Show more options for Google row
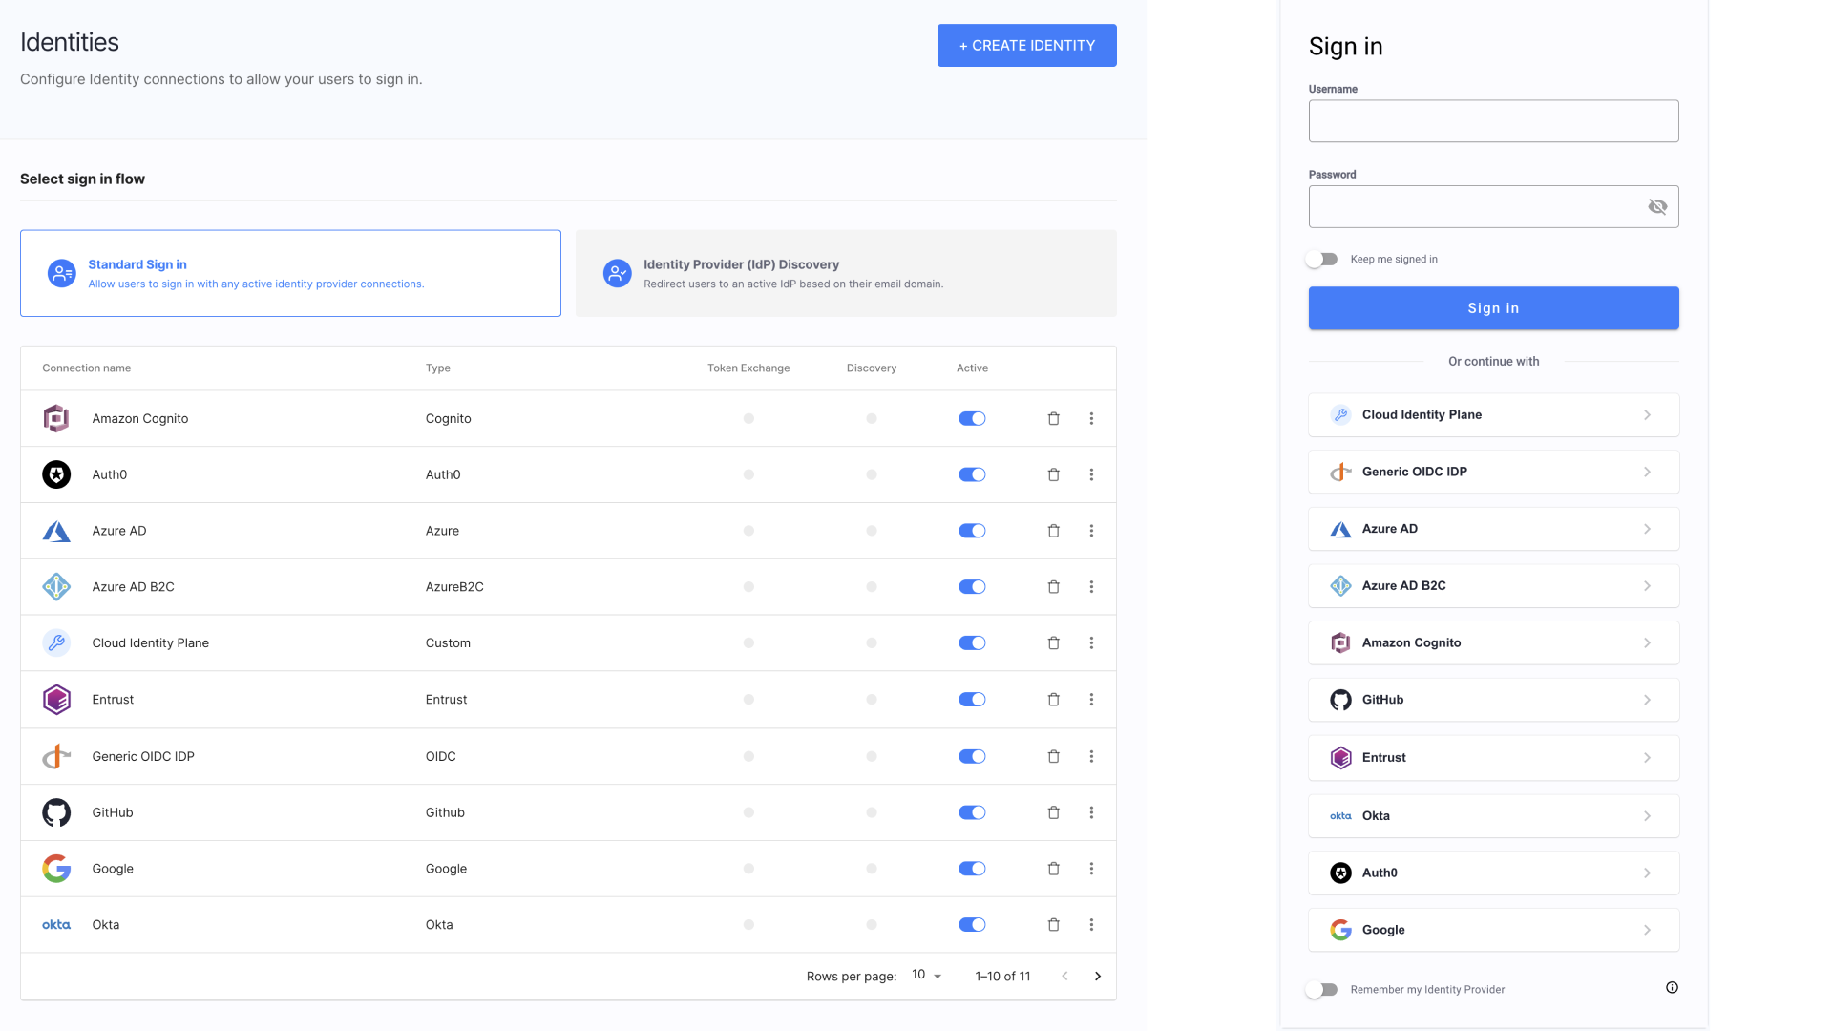1833x1031 pixels. tap(1091, 869)
